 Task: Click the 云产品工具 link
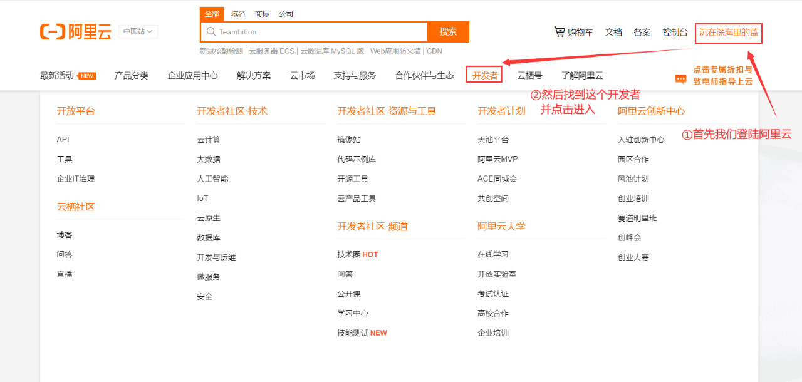coord(357,199)
